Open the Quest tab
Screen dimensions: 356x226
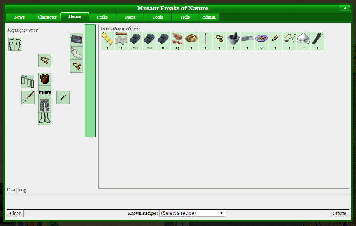pyautogui.click(x=130, y=17)
